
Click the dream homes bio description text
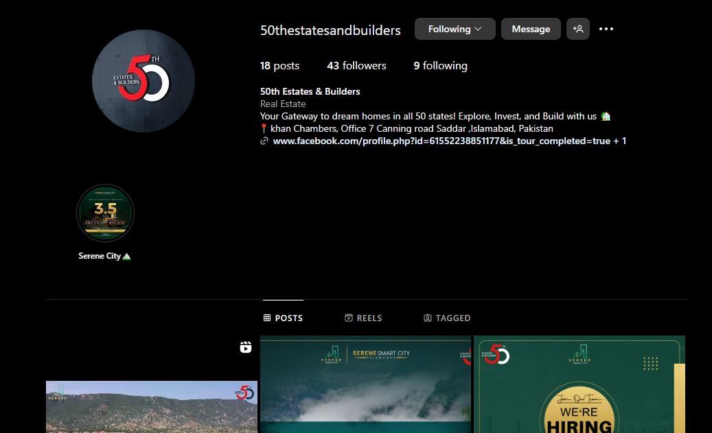tap(435, 116)
